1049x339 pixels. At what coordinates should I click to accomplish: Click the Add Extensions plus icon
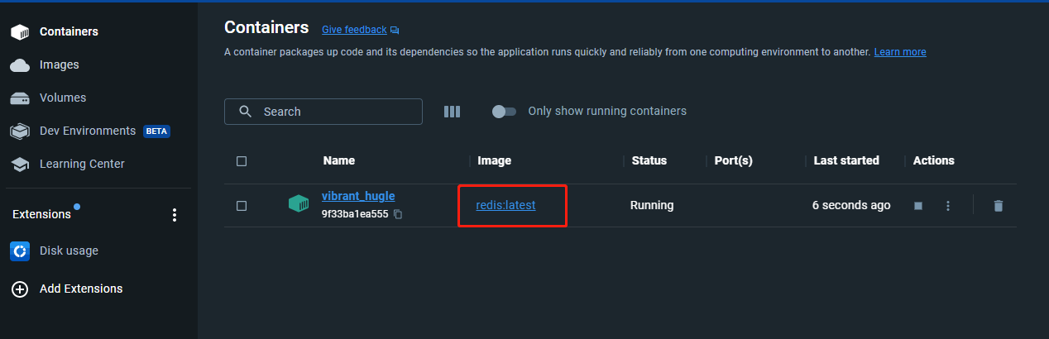pyautogui.click(x=20, y=289)
